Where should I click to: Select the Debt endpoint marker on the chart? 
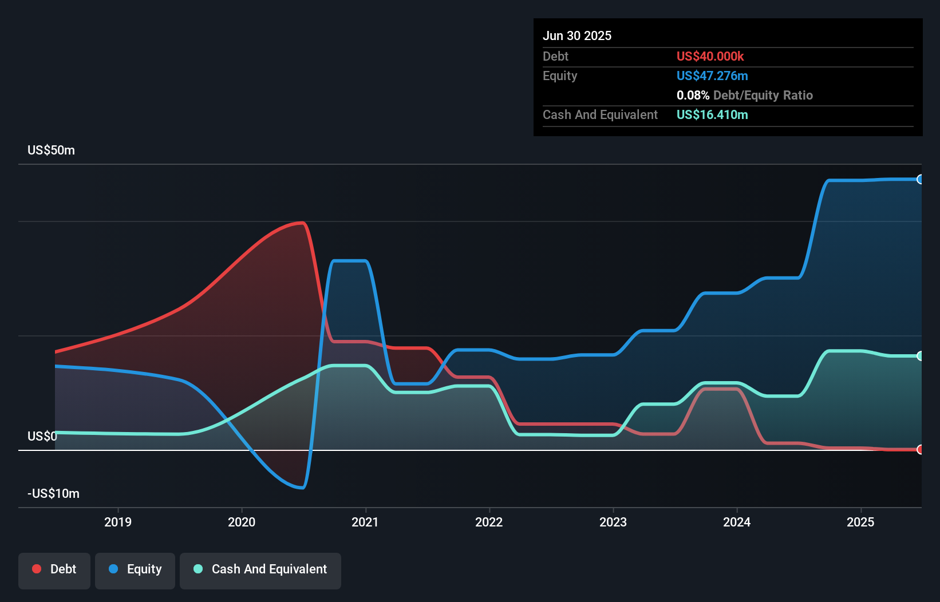(921, 450)
